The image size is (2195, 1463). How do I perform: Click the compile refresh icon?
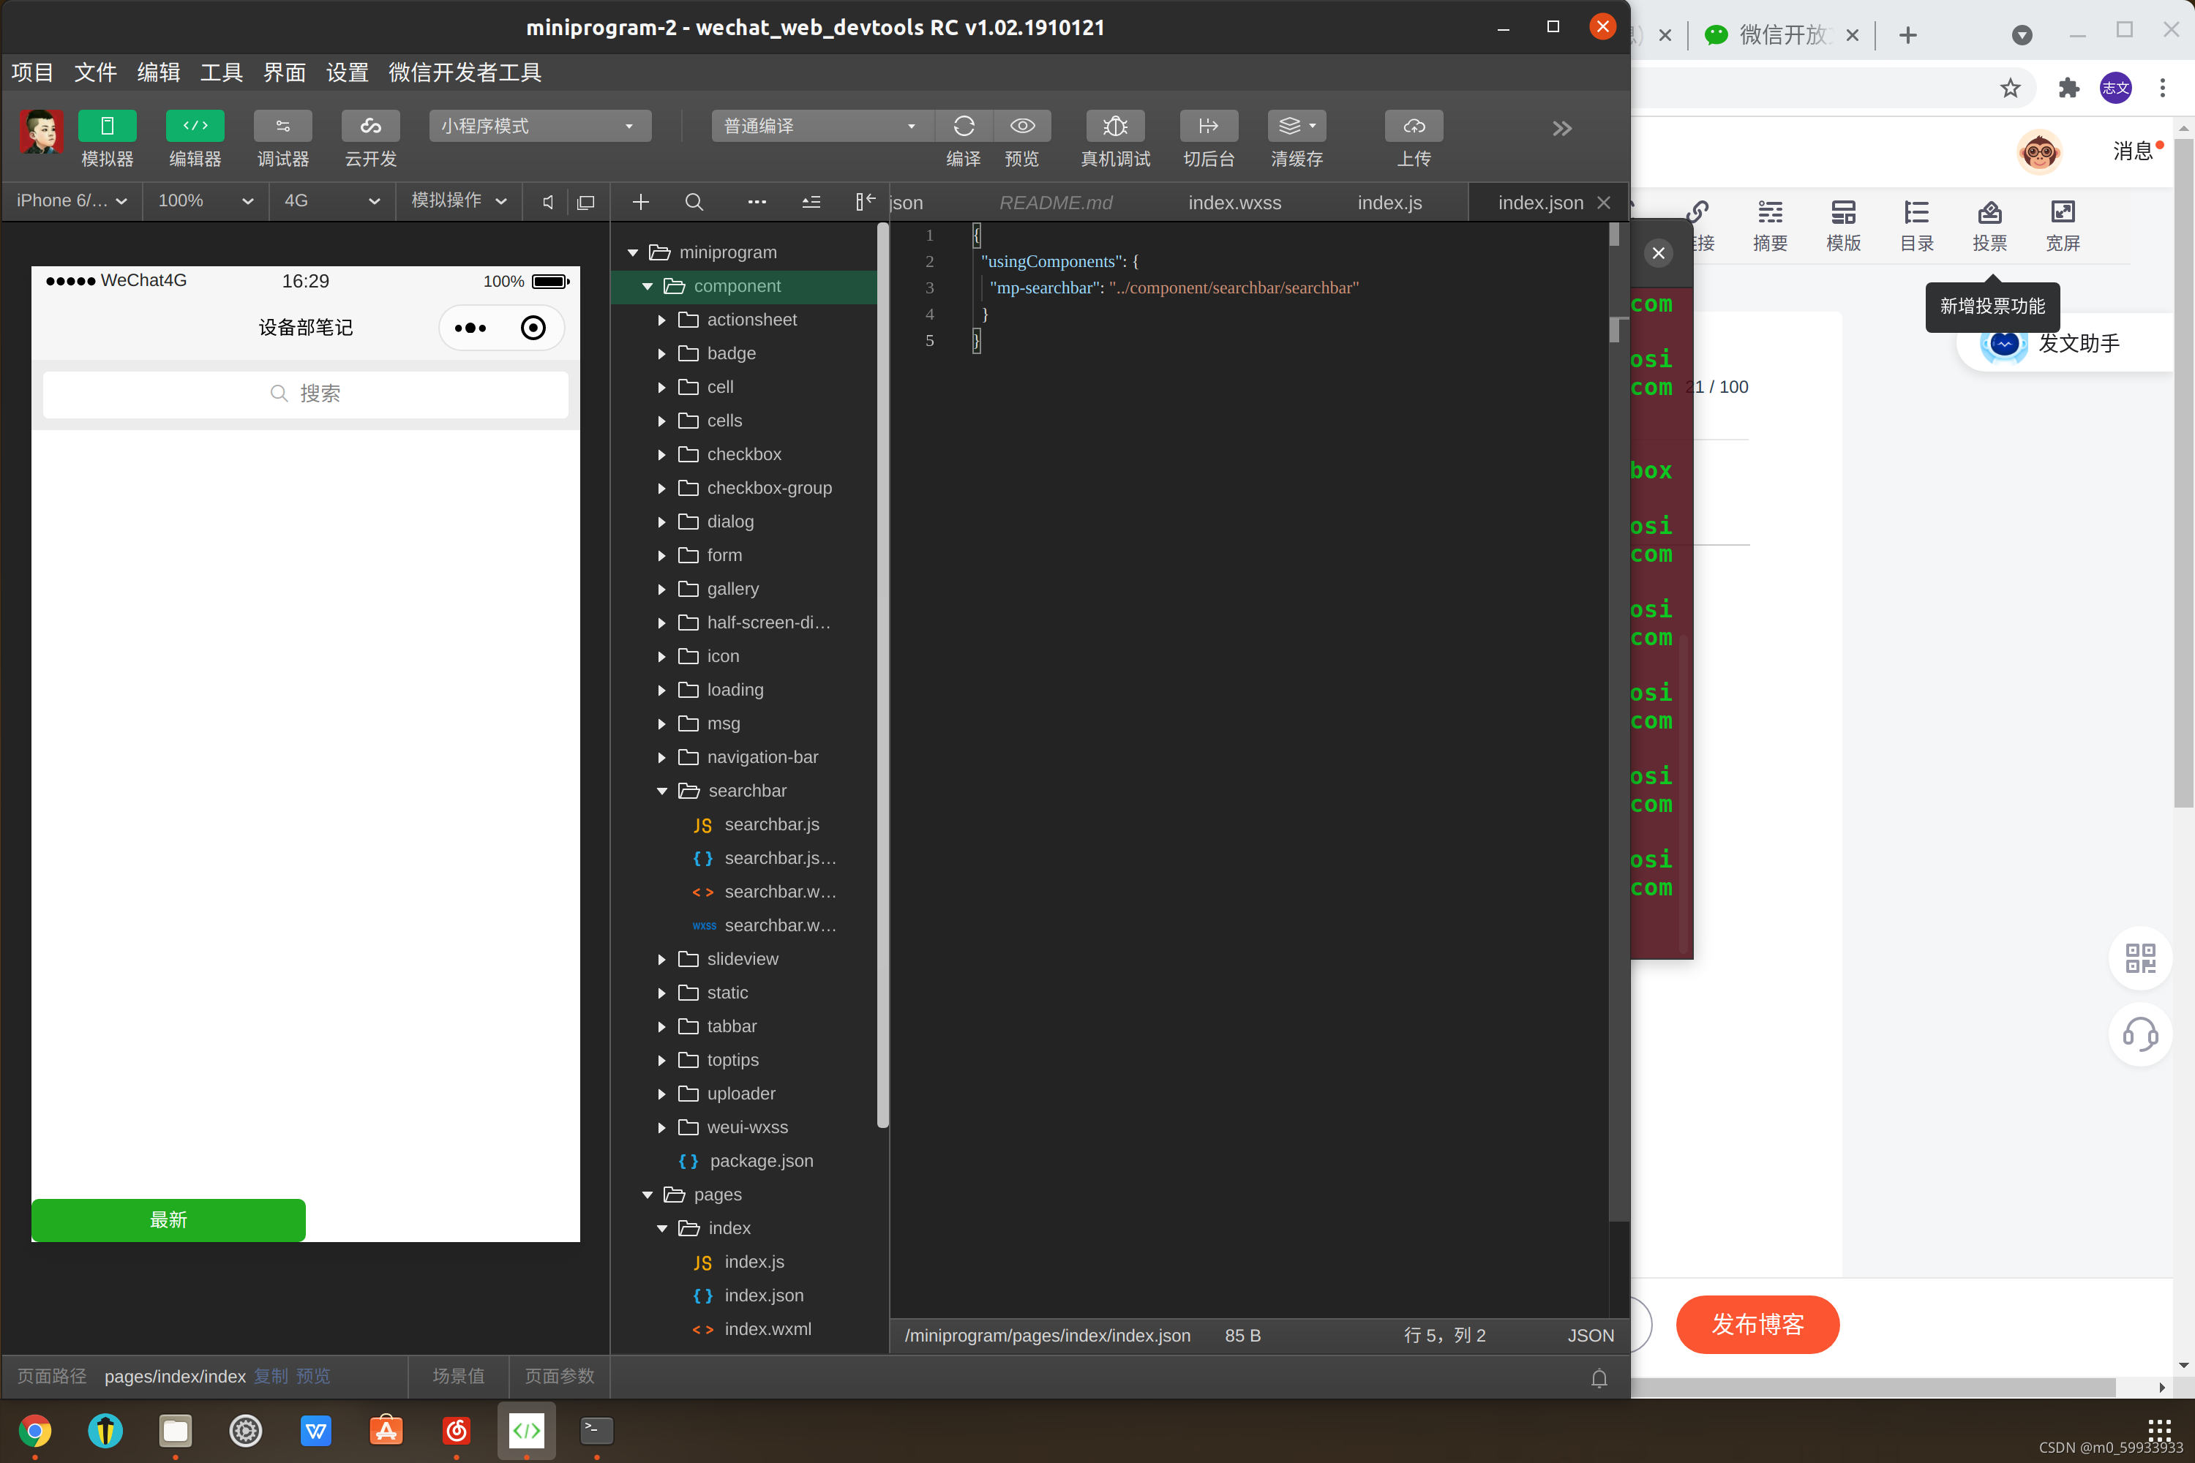pos(963,126)
